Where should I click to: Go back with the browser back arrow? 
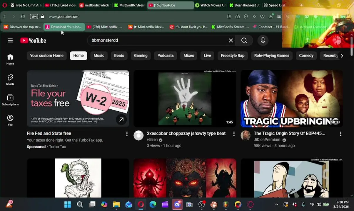(5, 16)
